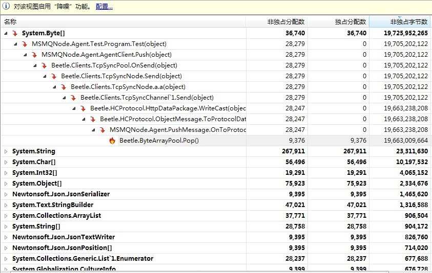Expand the System.Object[] row
This screenshot has height=273, width=432.
[x=6, y=184]
